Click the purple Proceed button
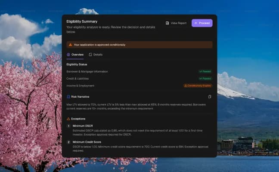Screen dimensions: 279x172 [x=202, y=23]
